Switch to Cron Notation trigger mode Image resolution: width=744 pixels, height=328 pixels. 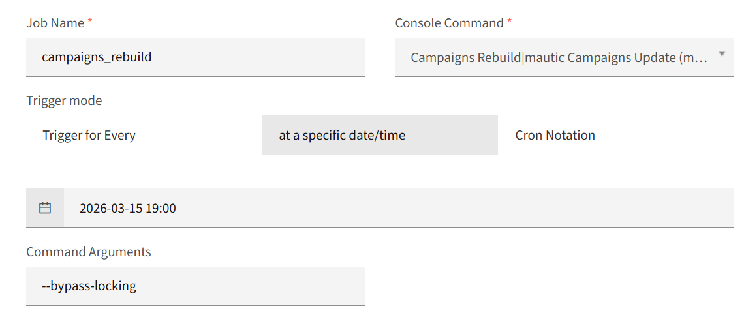pyautogui.click(x=555, y=136)
